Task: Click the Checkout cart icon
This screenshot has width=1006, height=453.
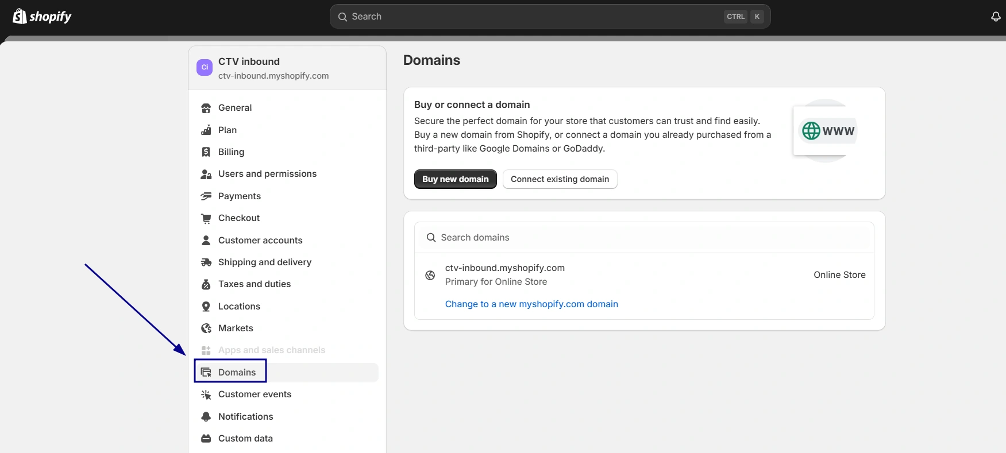Action: (206, 218)
